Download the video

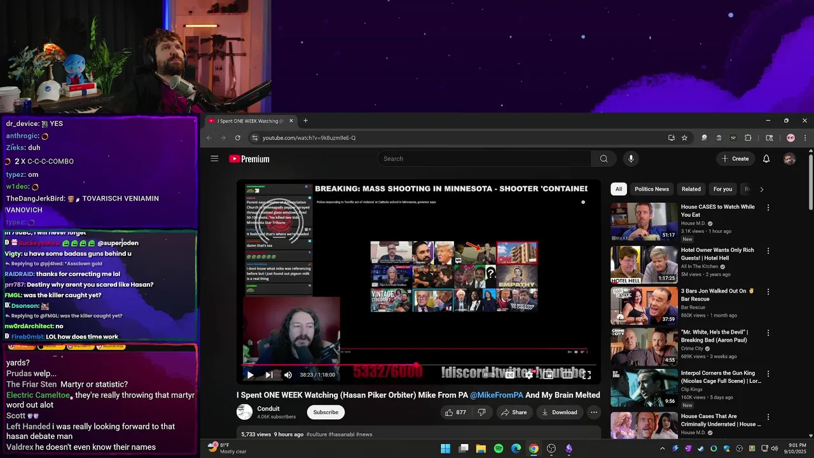559,412
